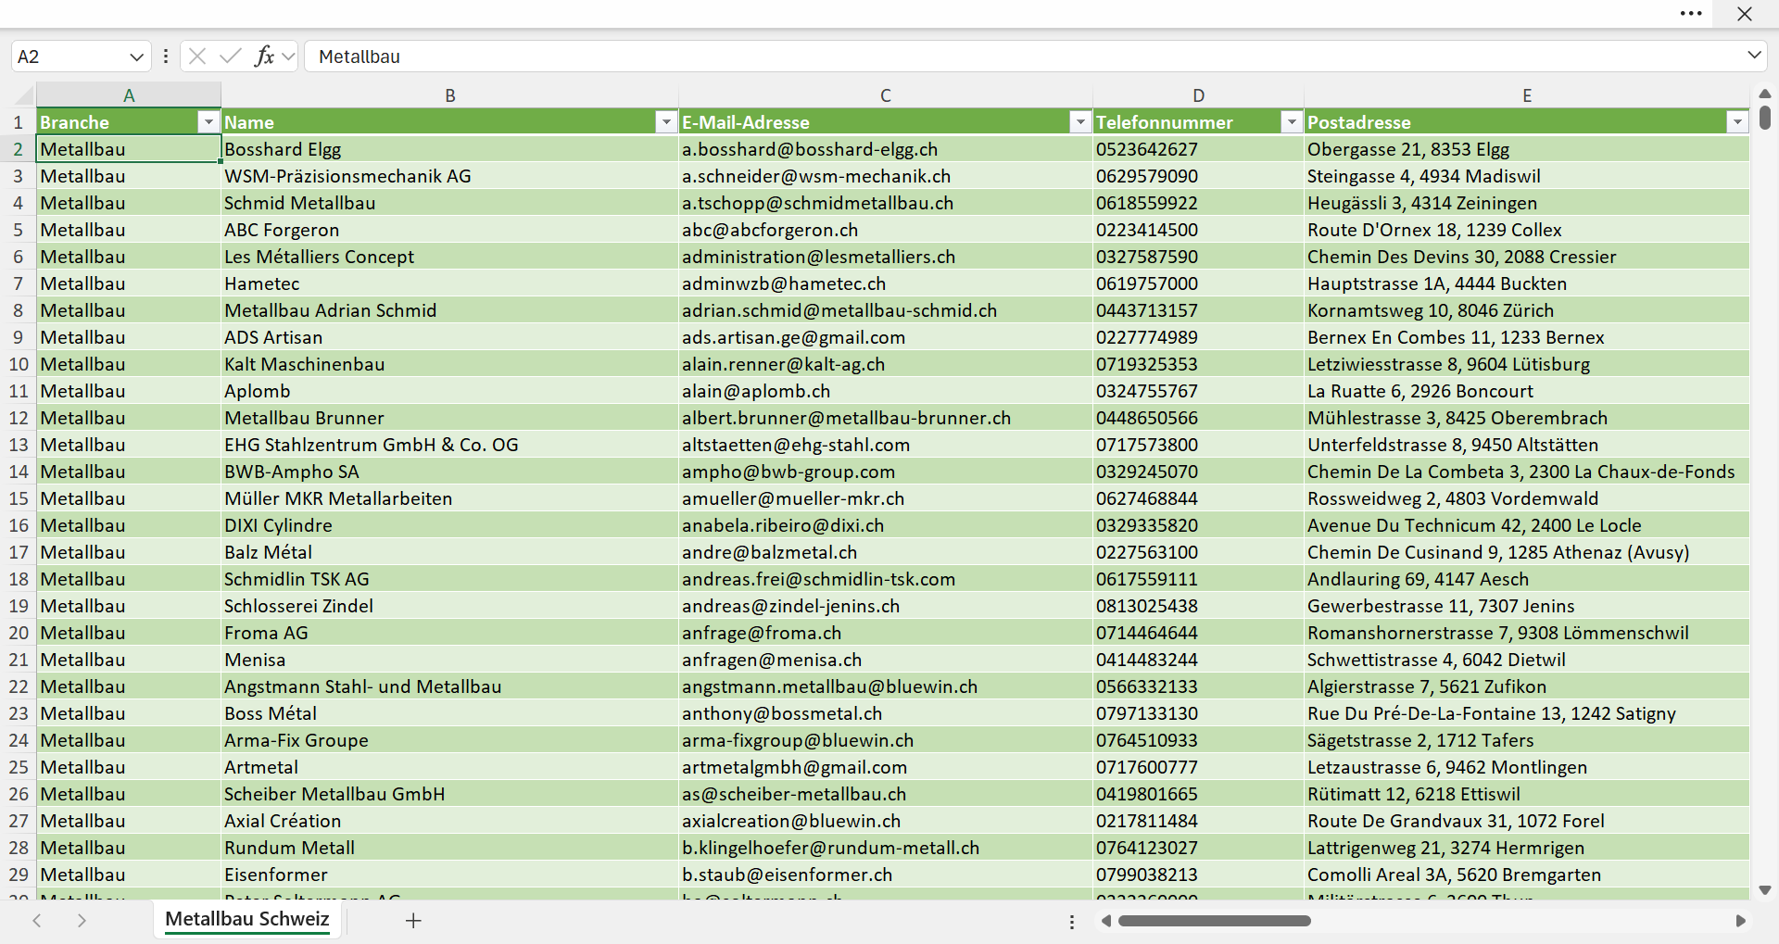Select address Mühlestrasse 3, 8425 Oberembrach
The height and width of the screenshot is (944, 1779).
point(1527,418)
